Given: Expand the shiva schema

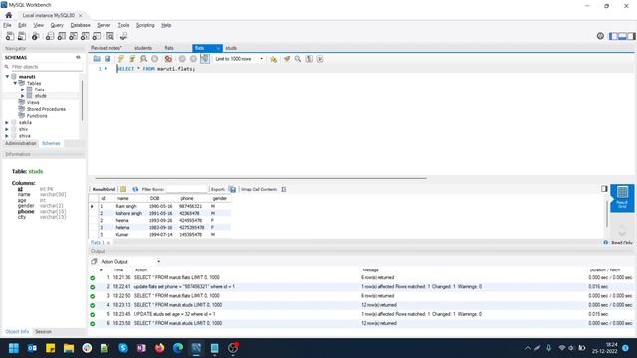Looking at the screenshot, I should [x=7, y=136].
